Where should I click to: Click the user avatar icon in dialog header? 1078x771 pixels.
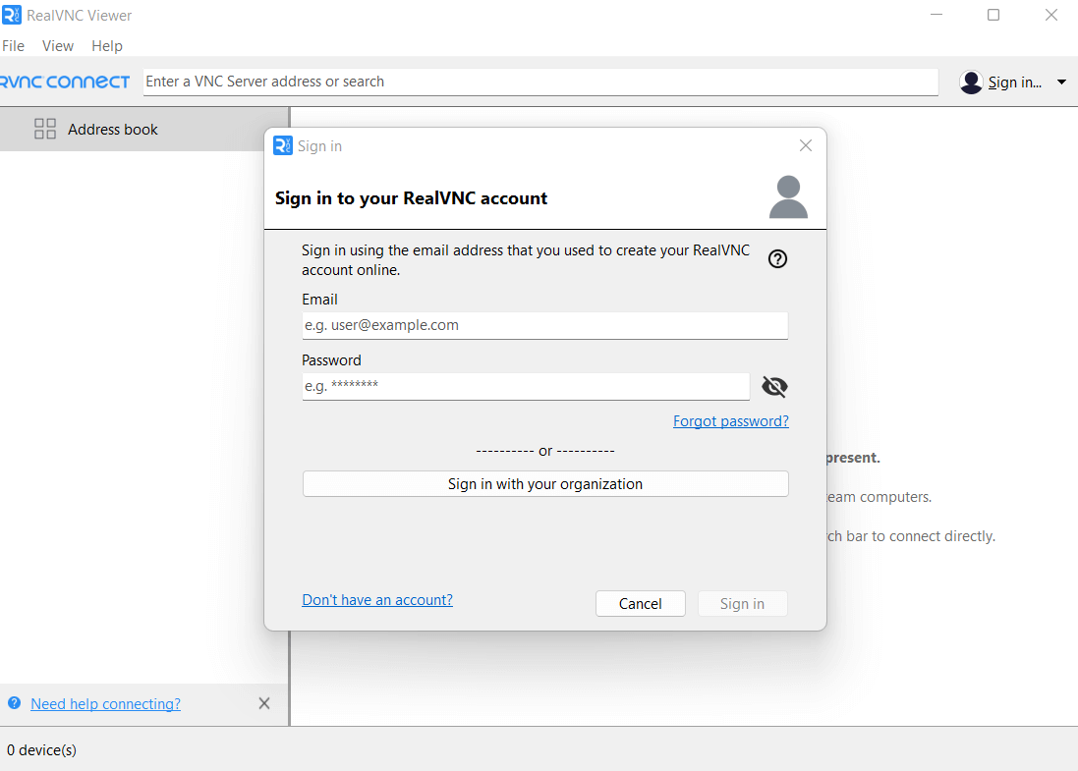788,197
